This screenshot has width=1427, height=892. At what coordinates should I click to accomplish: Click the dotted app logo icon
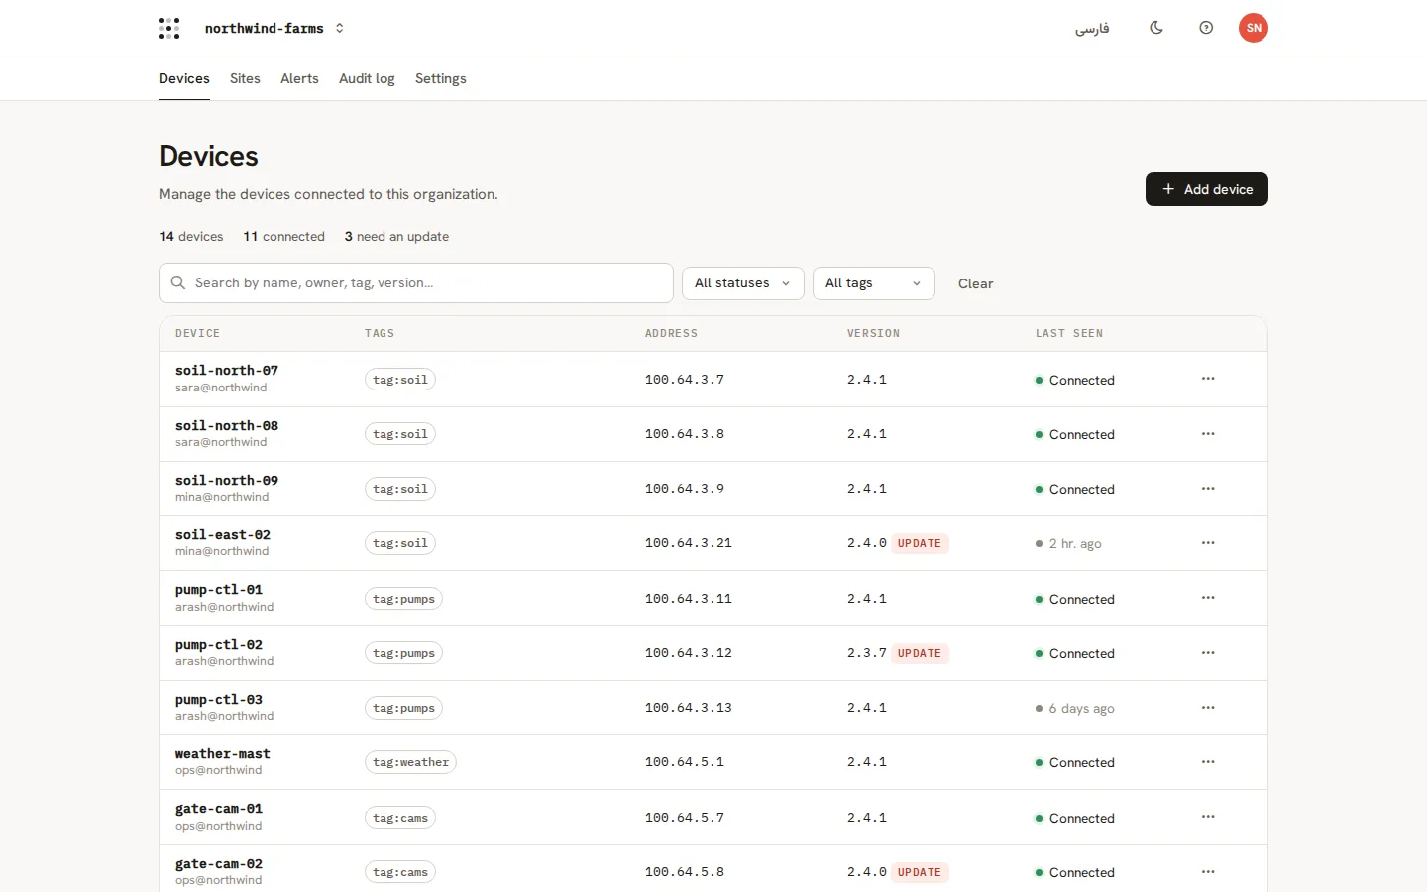pyautogui.click(x=169, y=28)
